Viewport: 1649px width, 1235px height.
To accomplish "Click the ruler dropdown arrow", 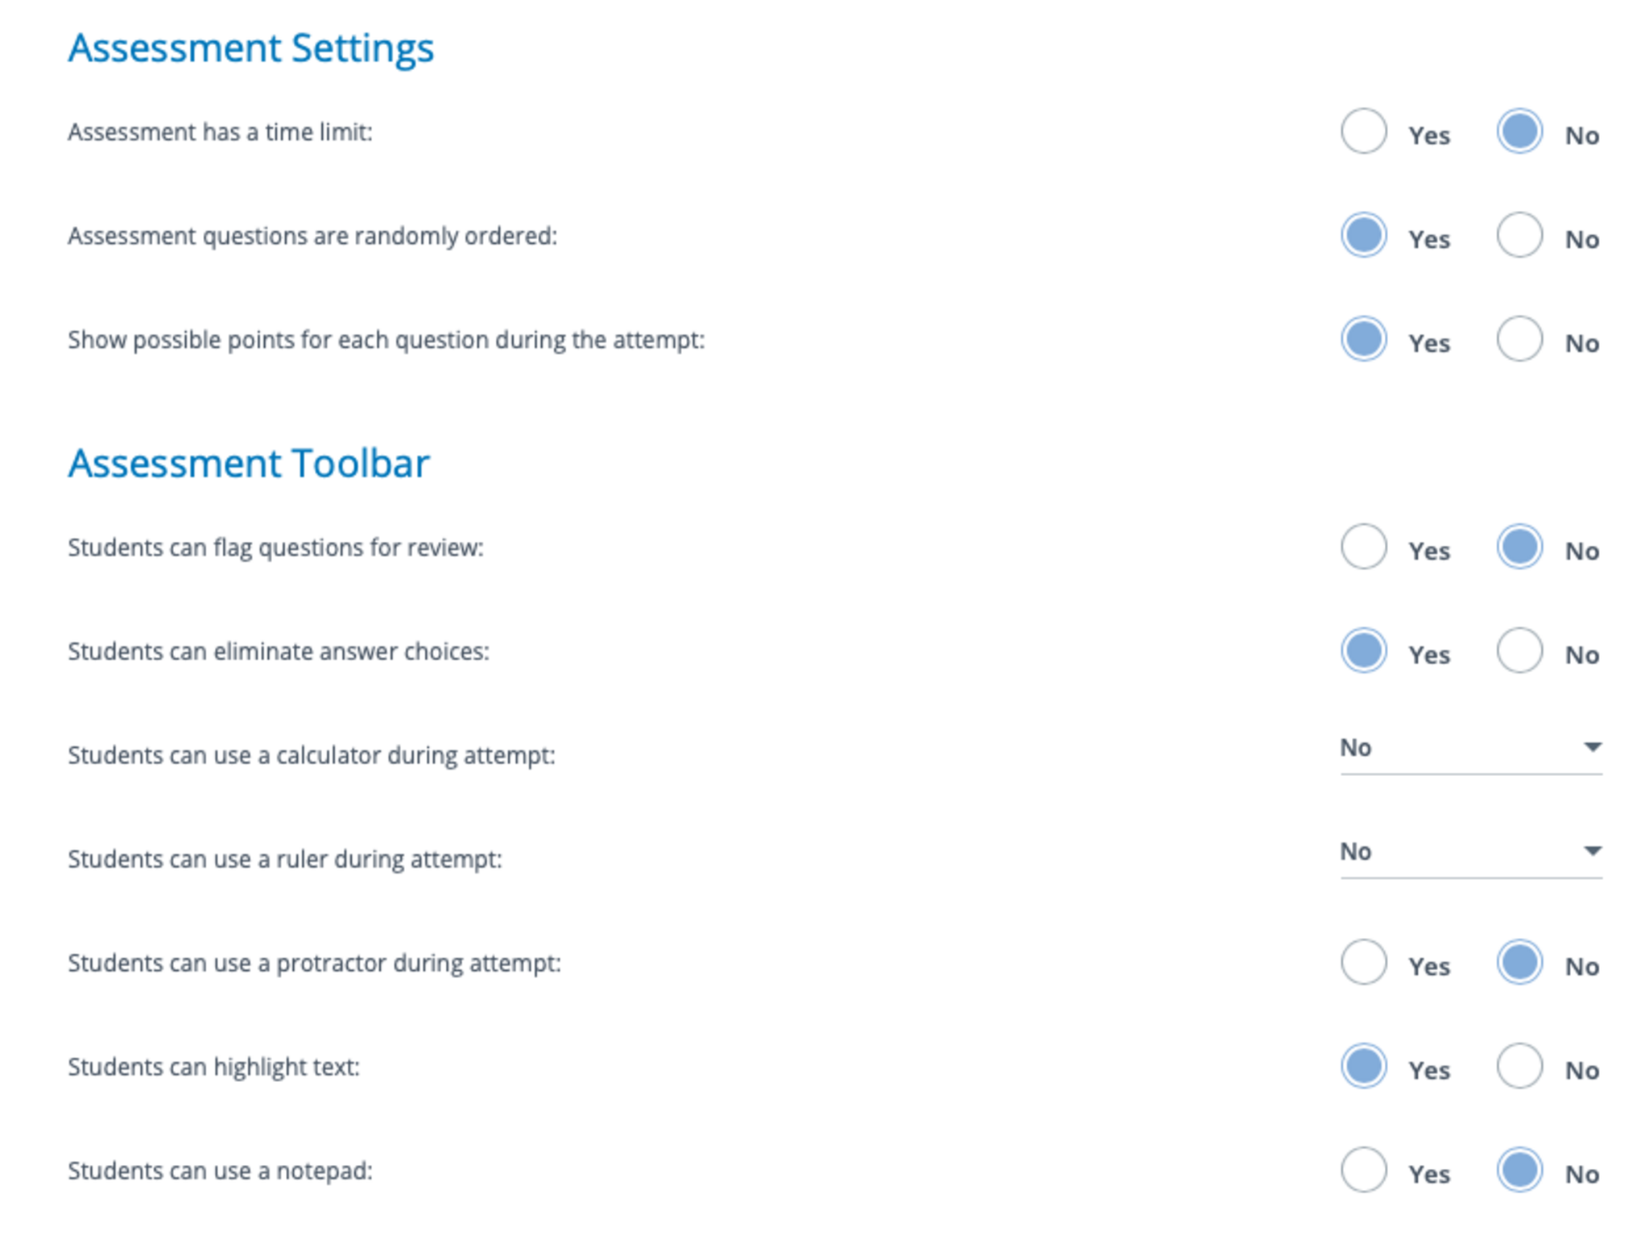I will click(1592, 852).
